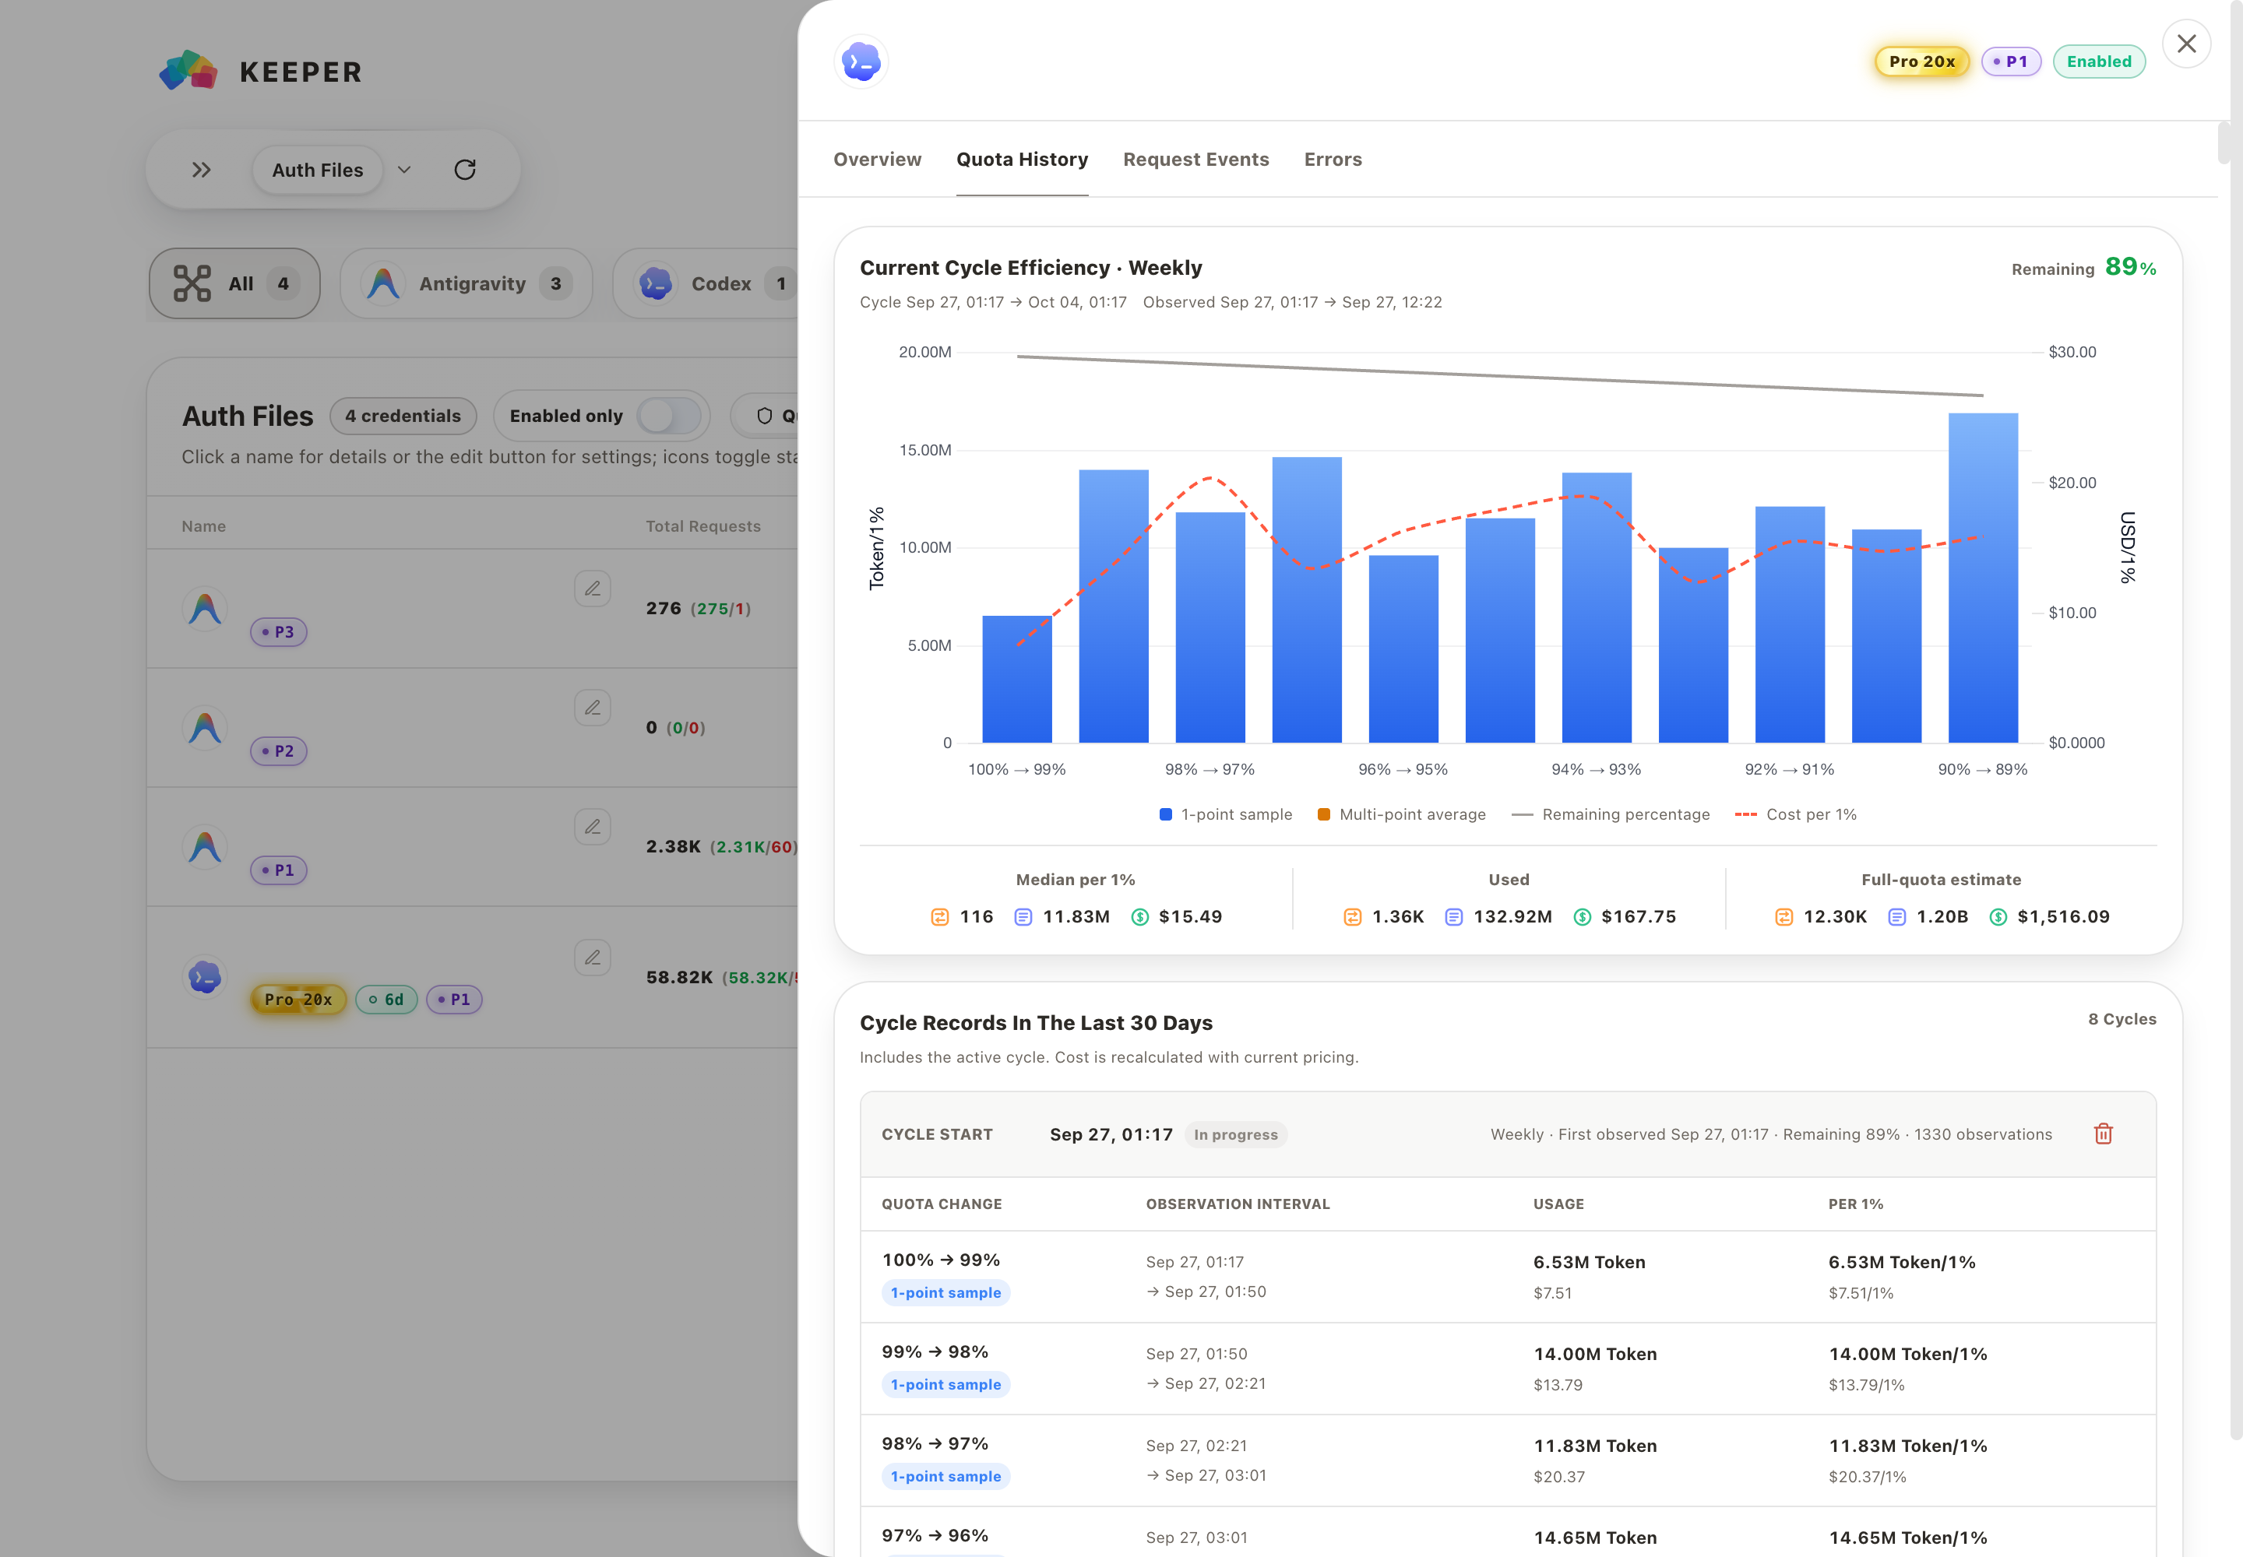Click the refresh icon next to Auth Files

(465, 170)
